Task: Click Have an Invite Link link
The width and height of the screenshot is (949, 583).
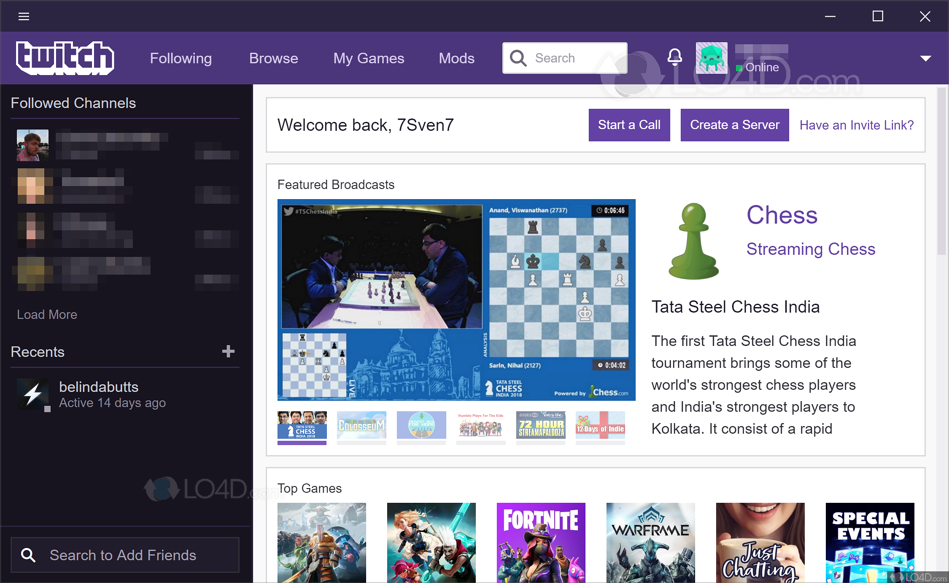Action: click(856, 125)
